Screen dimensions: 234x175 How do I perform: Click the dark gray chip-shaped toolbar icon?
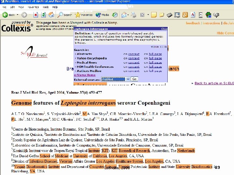pyautogui.click(x=169, y=15)
